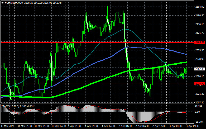The image size is (206, 129).
Task: Click the 2021.30 price scale value
Action: tap(200, 94)
